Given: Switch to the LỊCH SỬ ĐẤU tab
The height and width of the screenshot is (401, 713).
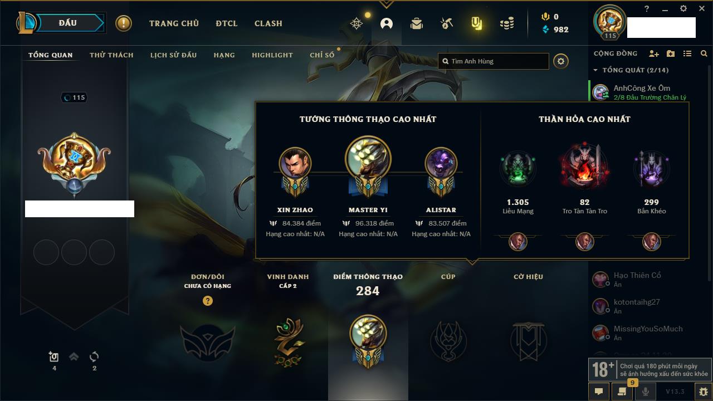Looking at the screenshot, I should pyautogui.click(x=174, y=55).
